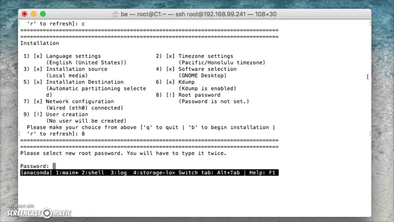The image size is (394, 222).
Task: Close the terminal window with red button
Action: point(25,14)
